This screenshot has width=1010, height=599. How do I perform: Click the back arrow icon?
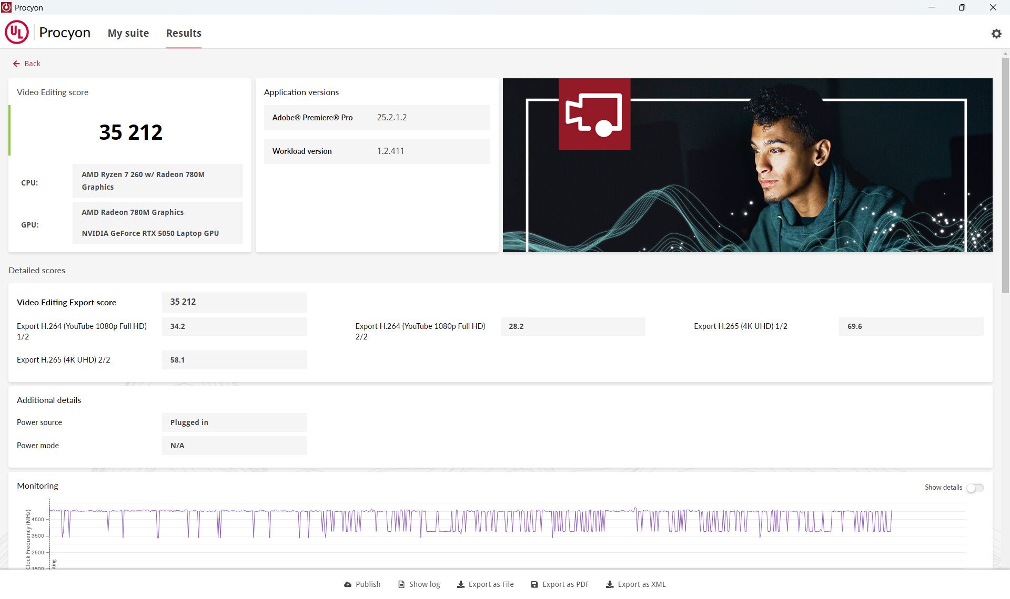coord(16,64)
